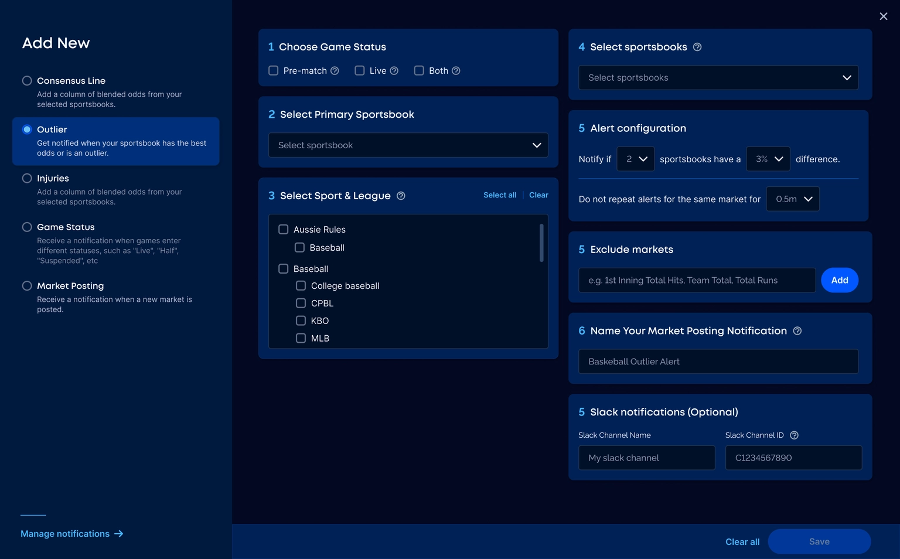
Task: Select the Consensus Line notification type
Action: [x=27, y=81]
